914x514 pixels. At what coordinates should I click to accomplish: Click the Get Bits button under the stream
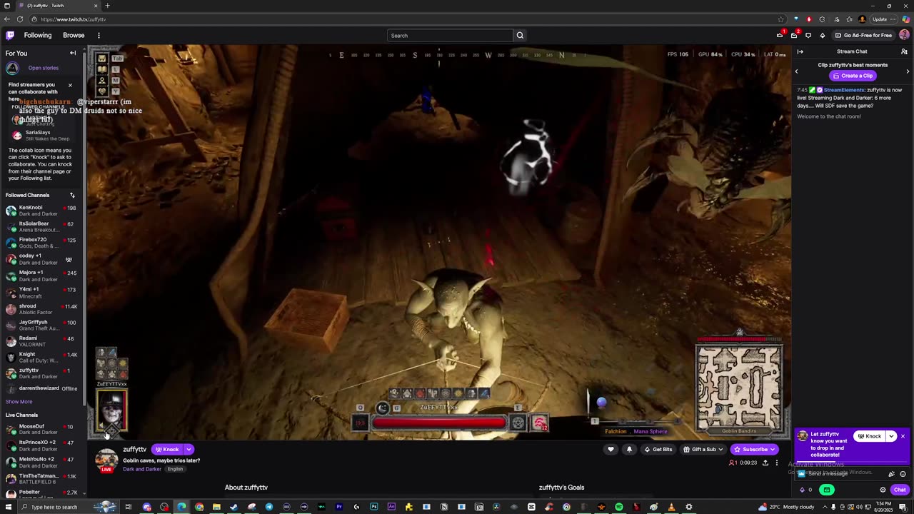[x=658, y=449]
